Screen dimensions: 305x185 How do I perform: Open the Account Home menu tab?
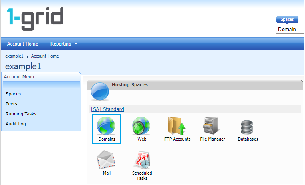pos(23,44)
